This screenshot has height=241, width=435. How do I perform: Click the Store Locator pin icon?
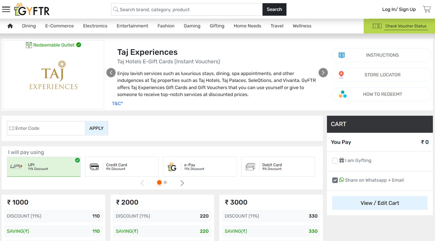[341, 75]
